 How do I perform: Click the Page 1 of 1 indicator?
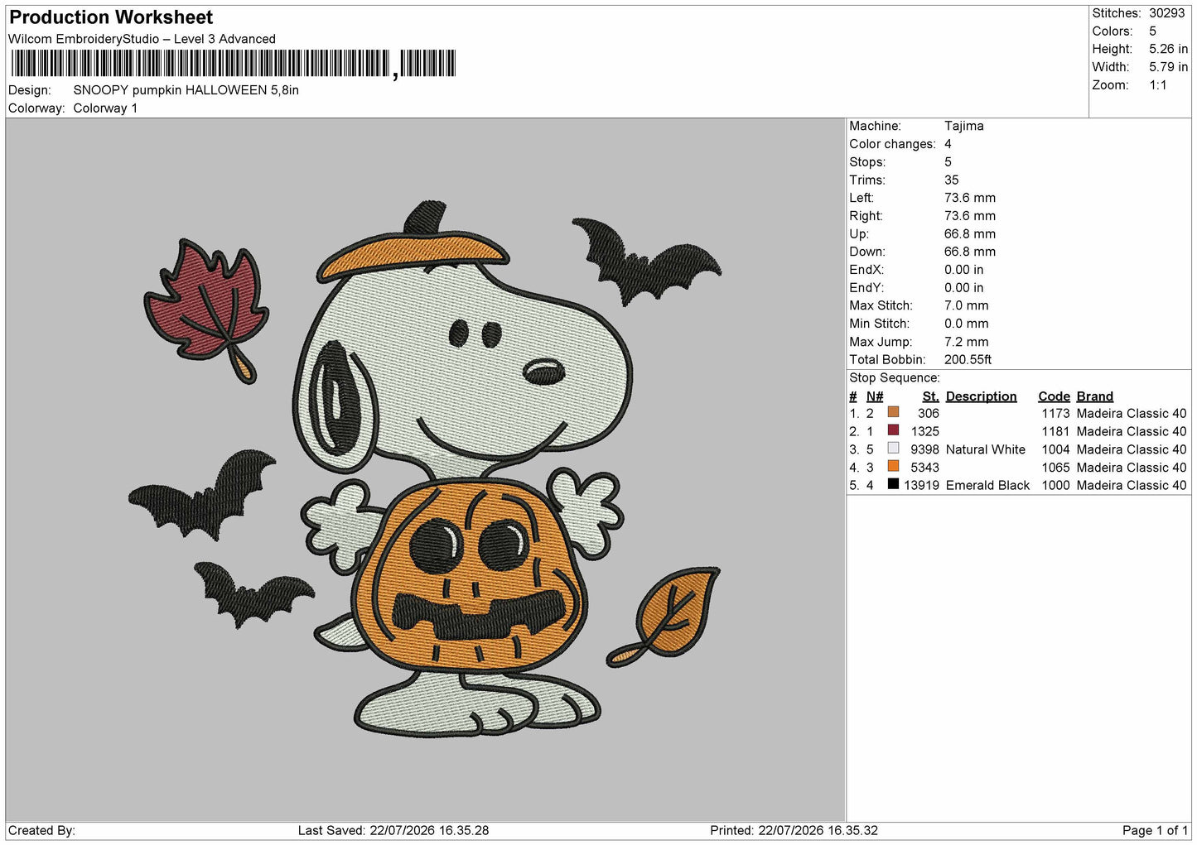(1155, 830)
